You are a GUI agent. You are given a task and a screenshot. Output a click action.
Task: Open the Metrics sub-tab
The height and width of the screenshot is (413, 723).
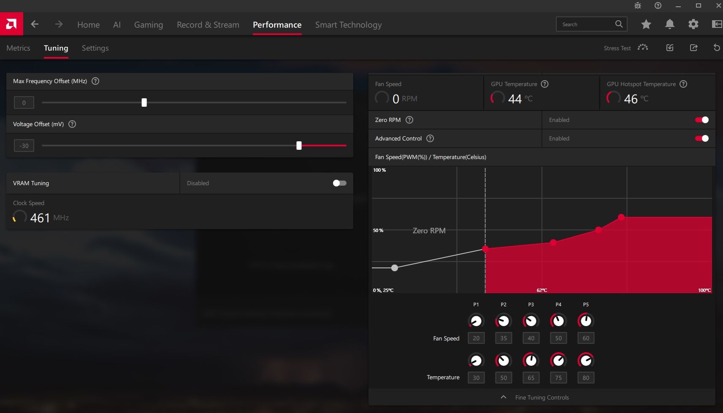tap(18, 48)
